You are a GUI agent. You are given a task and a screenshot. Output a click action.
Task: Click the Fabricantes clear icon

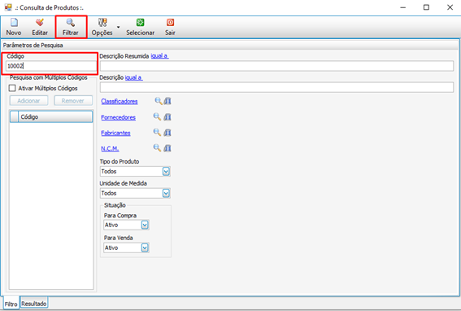click(167, 133)
